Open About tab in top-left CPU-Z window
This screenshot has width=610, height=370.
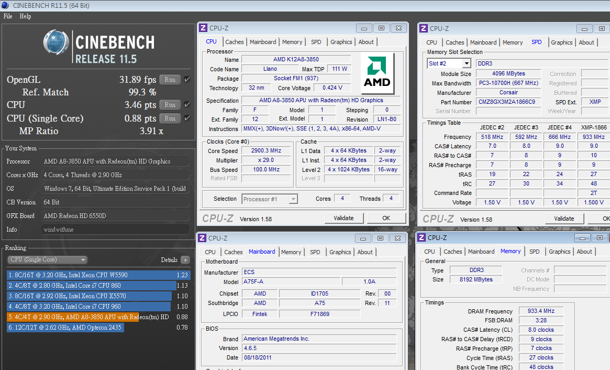366,42
